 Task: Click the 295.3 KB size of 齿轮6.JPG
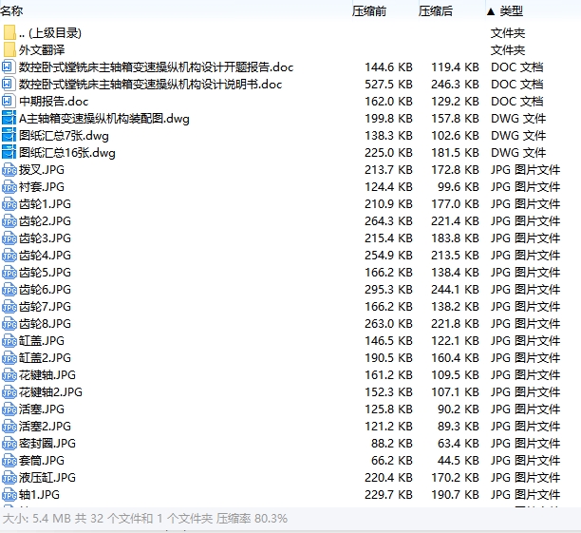tap(388, 290)
